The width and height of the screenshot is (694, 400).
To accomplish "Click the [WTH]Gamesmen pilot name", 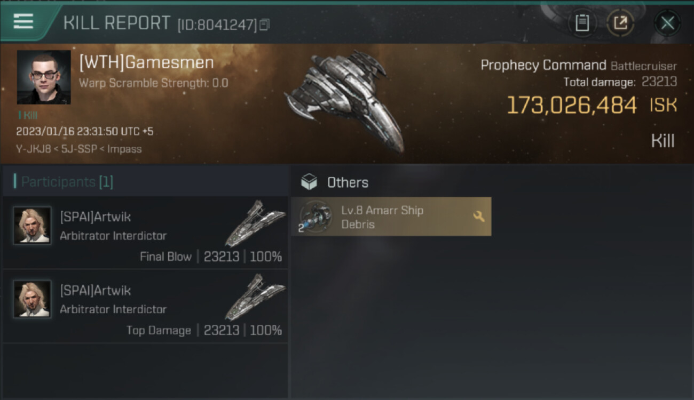I will point(146,63).
